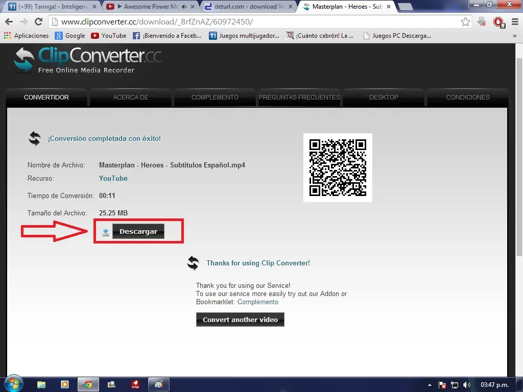Open the Windows Start button

pyautogui.click(x=14, y=384)
